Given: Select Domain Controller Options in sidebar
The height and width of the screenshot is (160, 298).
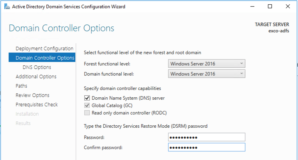Looking at the screenshot, I should [44, 58].
